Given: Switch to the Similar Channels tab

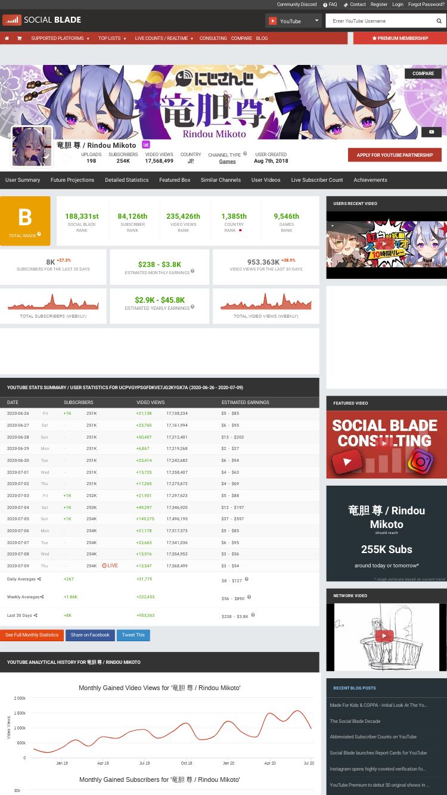Looking at the screenshot, I should click(x=221, y=180).
